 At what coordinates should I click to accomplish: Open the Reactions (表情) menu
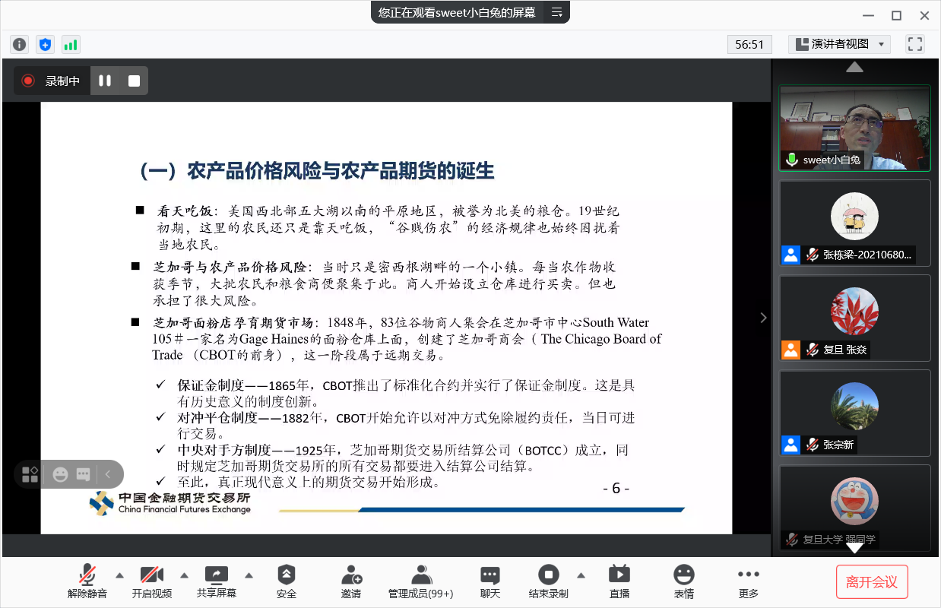point(684,581)
